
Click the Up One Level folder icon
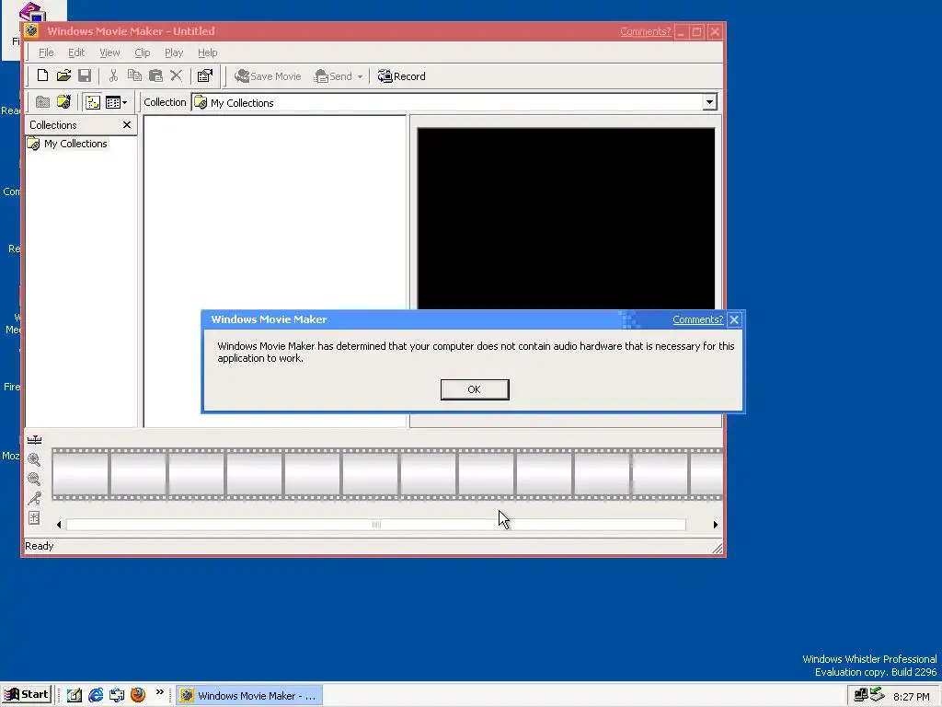click(42, 102)
